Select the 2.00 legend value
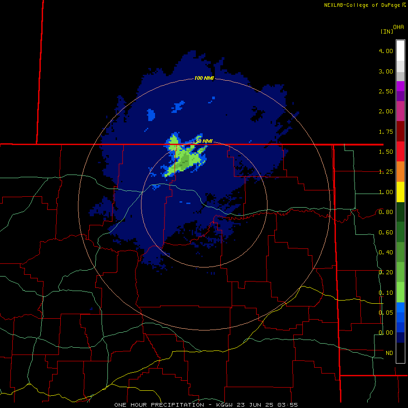The width and height of the screenshot is (408, 408). coord(386,112)
